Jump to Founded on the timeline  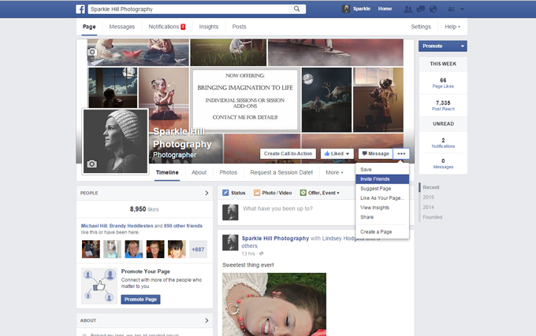433,217
